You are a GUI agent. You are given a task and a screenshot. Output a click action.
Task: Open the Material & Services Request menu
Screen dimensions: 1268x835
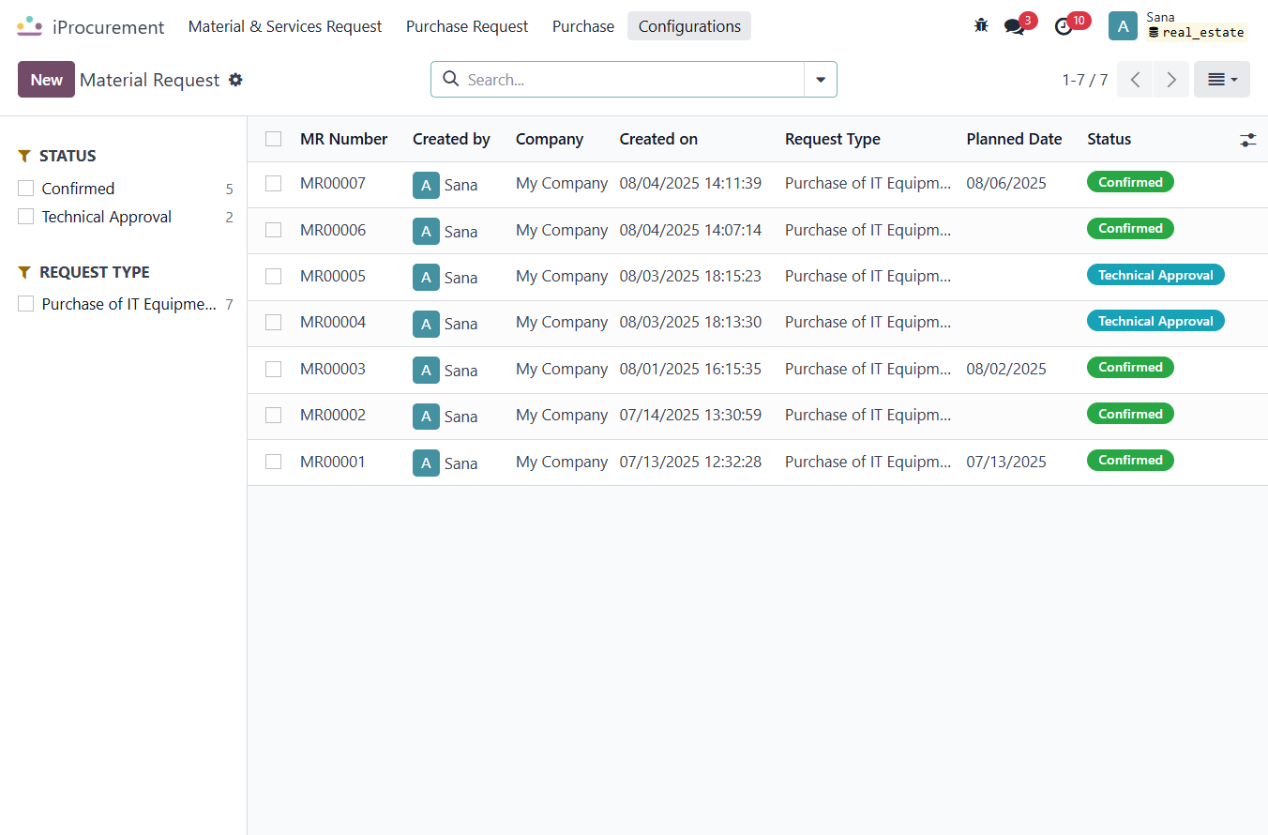tap(285, 26)
